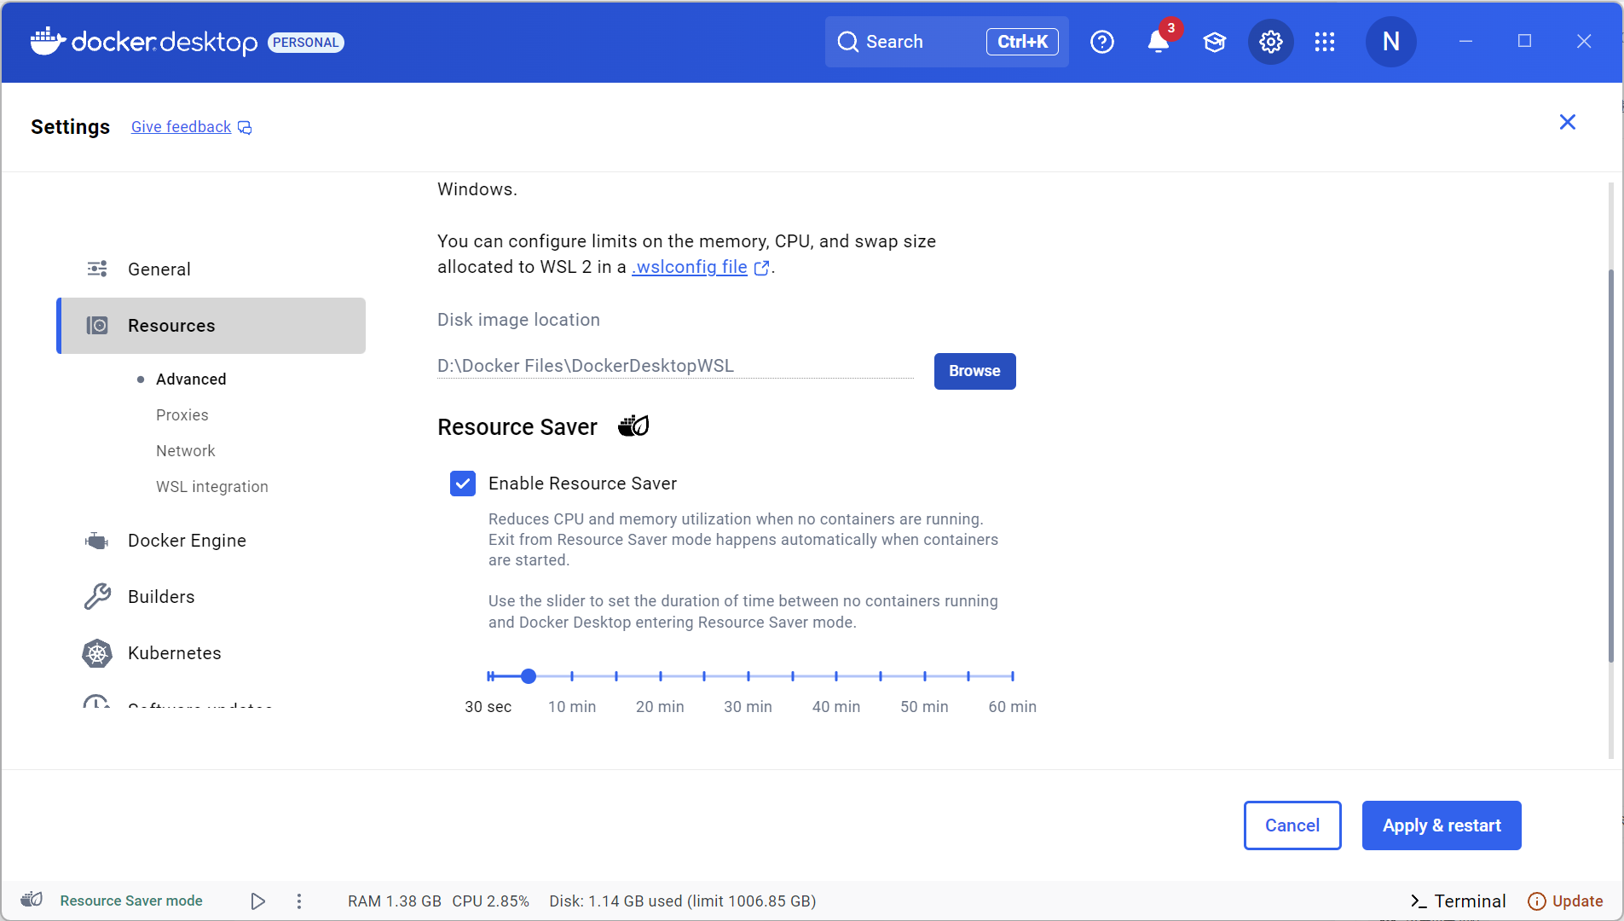Open the Docker Desktop notifications bell

tap(1158, 42)
